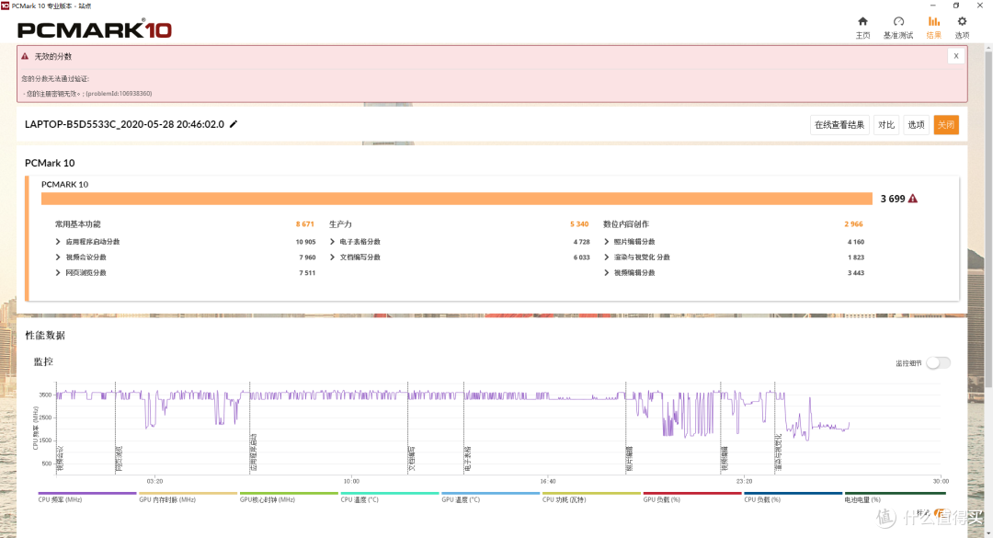Image resolution: width=993 pixels, height=538 pixels.
Task: Select the Results (结果) chart icon
Action: (933, 21)
